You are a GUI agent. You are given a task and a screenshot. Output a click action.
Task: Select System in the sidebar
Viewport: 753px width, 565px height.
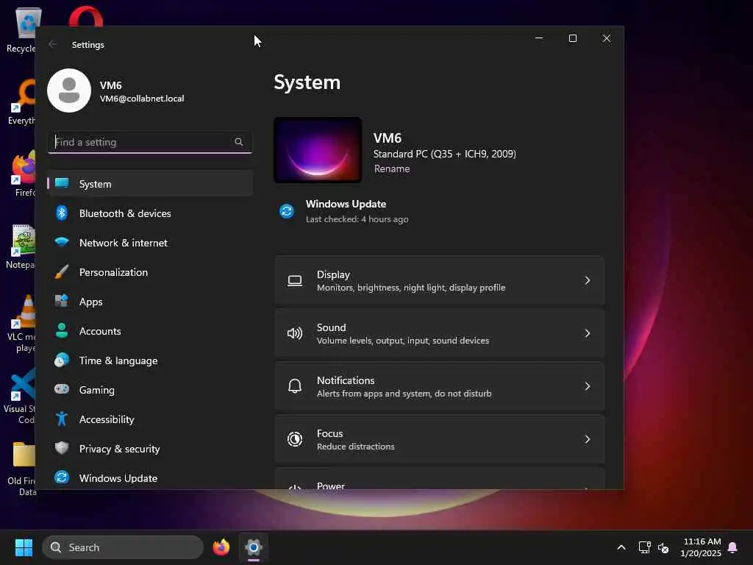[150, 183]
